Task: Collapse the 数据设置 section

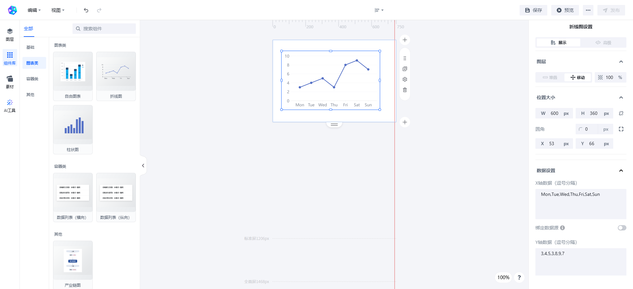Action: click(x=621, y=171)
